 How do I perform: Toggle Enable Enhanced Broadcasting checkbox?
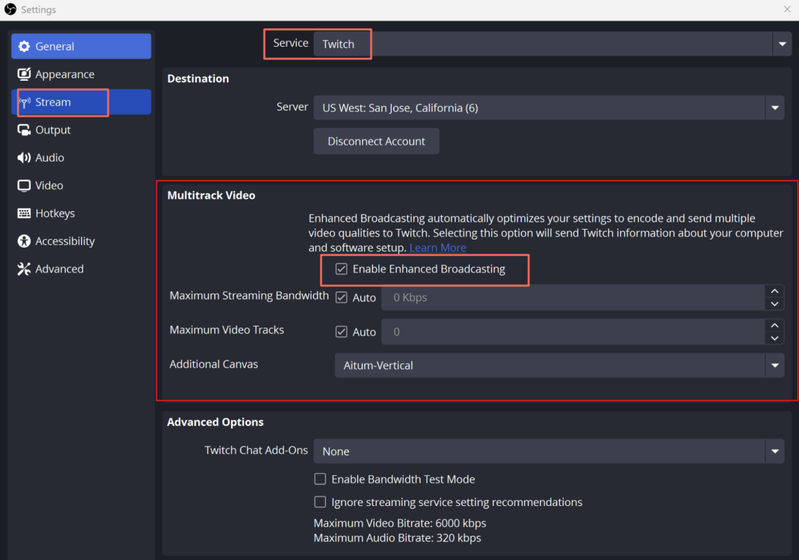[341, 269]
